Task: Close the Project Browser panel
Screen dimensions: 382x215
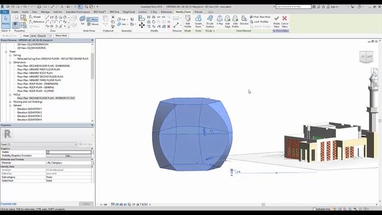Action: 93,40
